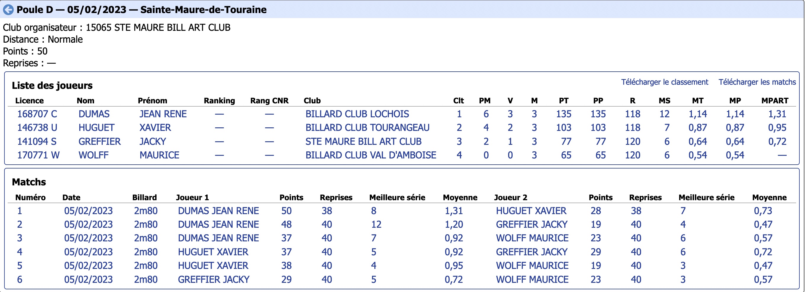This screenshot has width=805, height=292.
Task: Open match number 3
Action: pos(20,238)
